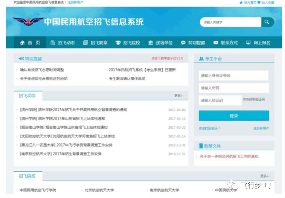Click the 2017-01-14 date entry
The width and height of the screenshot is (285, 198).
tap(177, 136)
